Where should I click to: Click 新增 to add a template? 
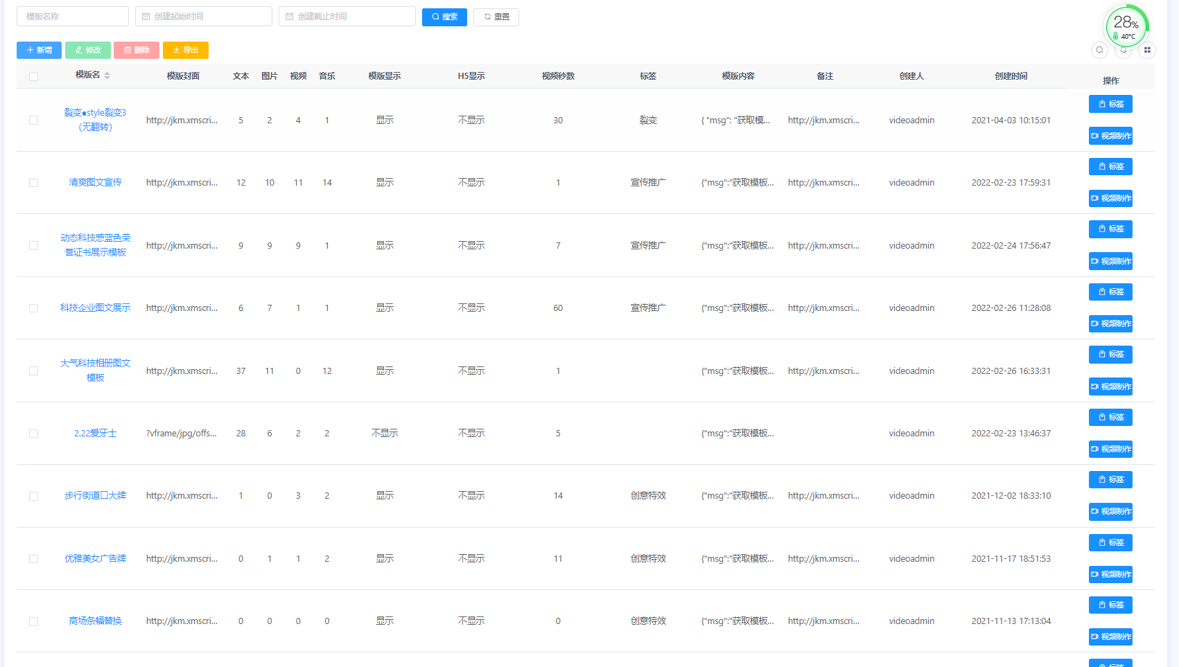(39, 50)
